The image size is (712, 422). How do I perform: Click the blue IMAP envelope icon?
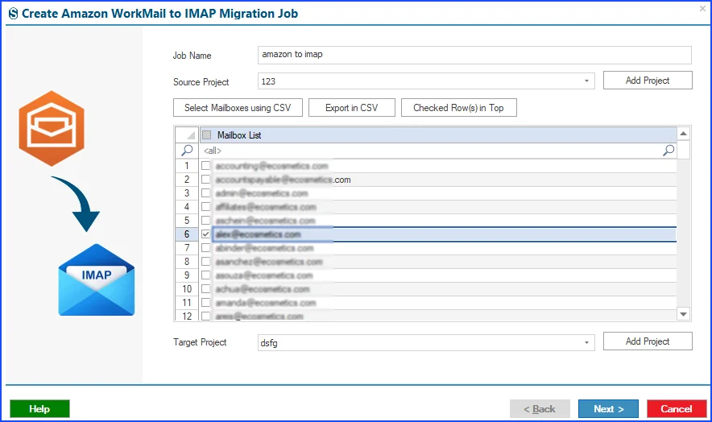[x=97, y=279]
